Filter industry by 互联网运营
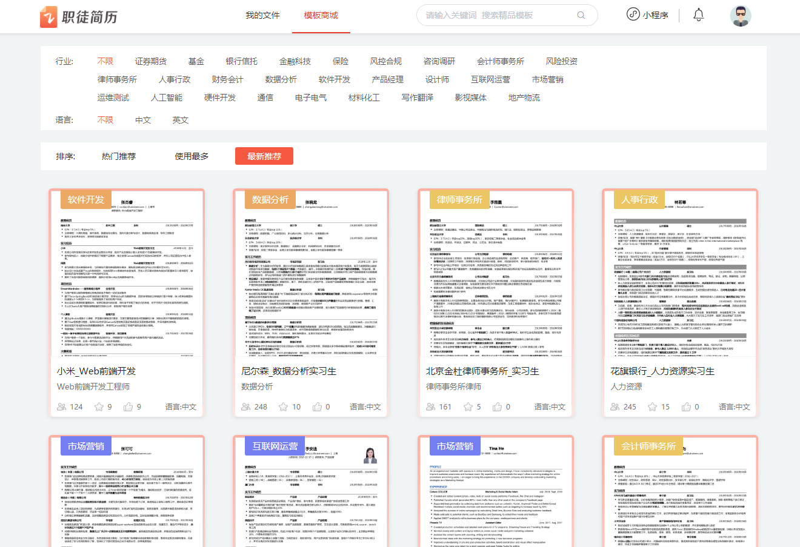The image size is (800, 547). 490,79
